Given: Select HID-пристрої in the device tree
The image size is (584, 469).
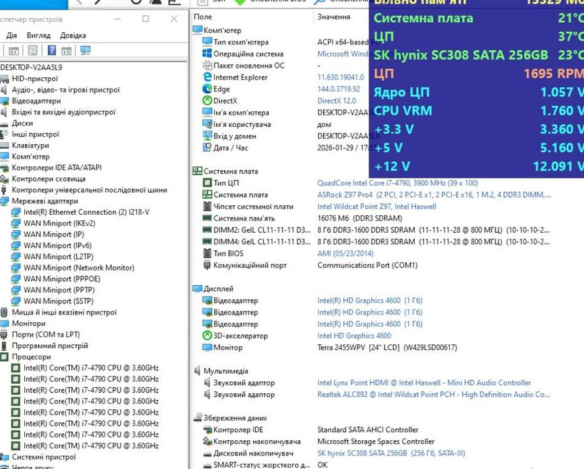Looking at the screenshot, I should 35,79.
